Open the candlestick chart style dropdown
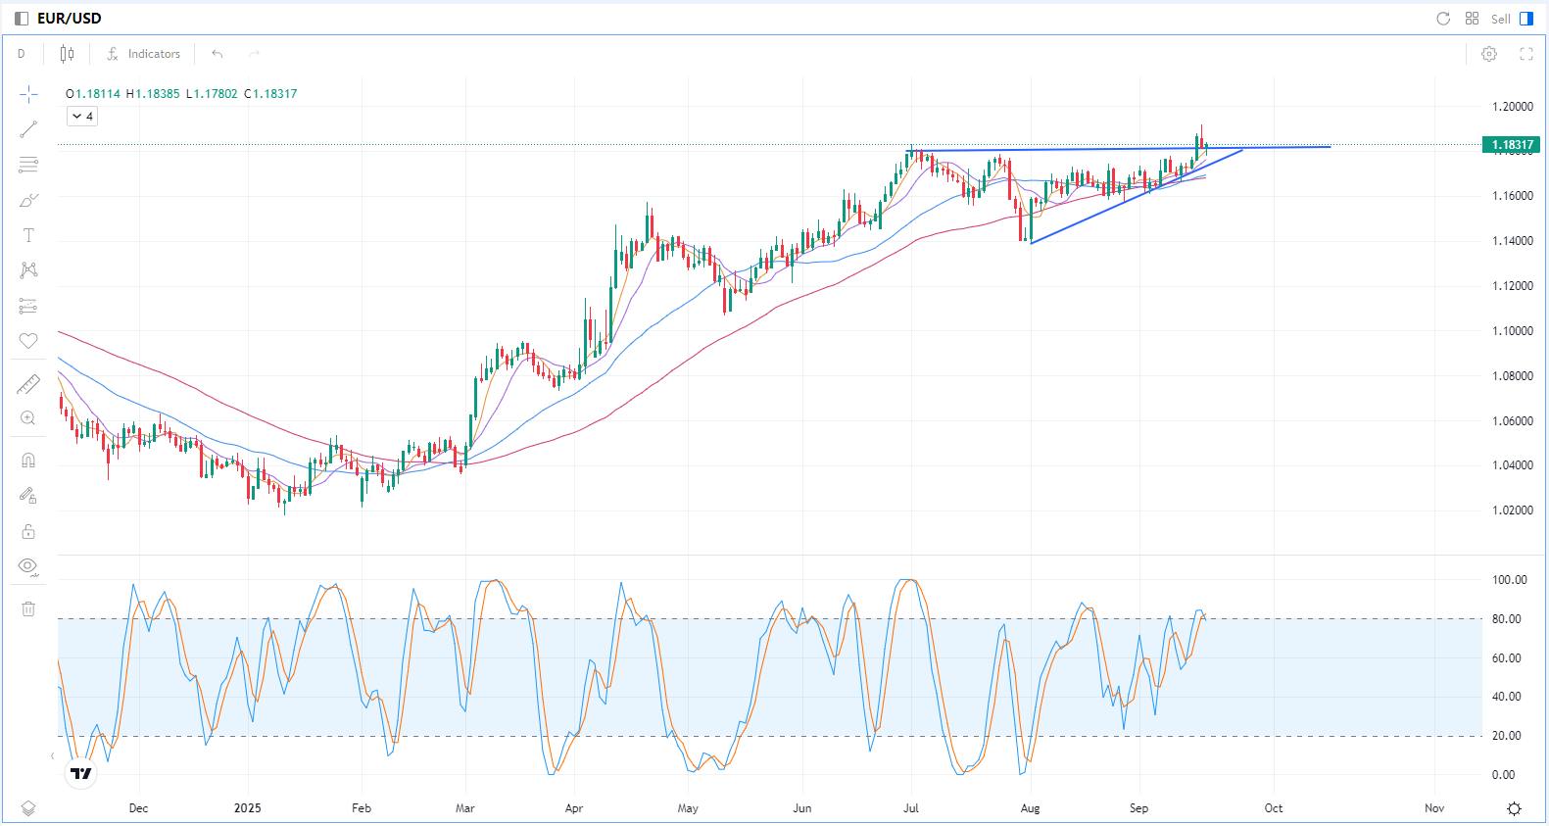The image size is (1549, 826). pyautogui.click(x=68, y=54)
